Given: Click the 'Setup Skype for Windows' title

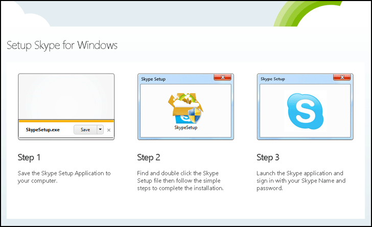Looking at the screenshot, I should (x=62, y=46).
